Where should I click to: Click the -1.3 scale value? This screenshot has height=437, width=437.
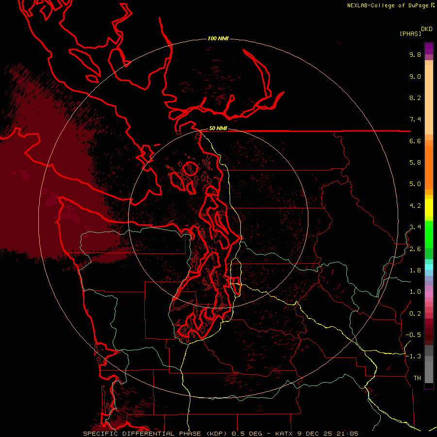tap(413, 356)
